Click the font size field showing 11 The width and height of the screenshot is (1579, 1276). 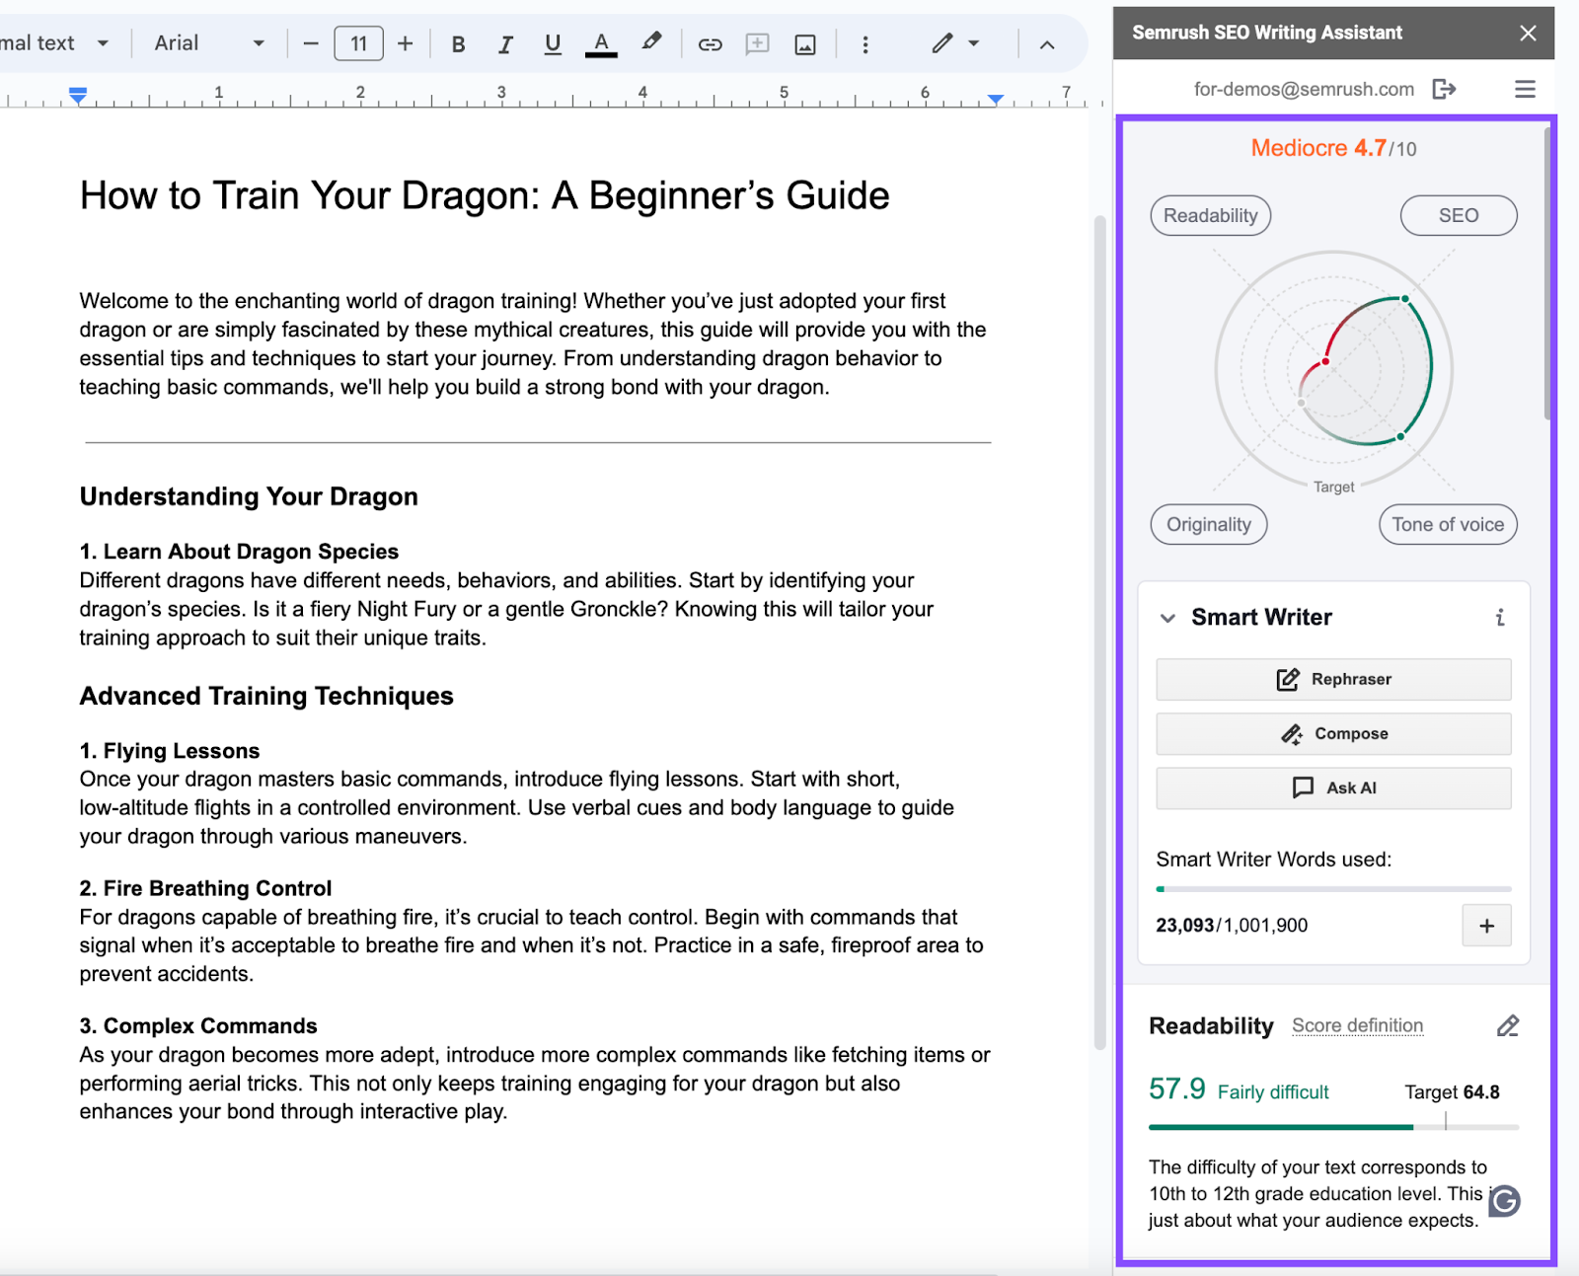[358, 44]
